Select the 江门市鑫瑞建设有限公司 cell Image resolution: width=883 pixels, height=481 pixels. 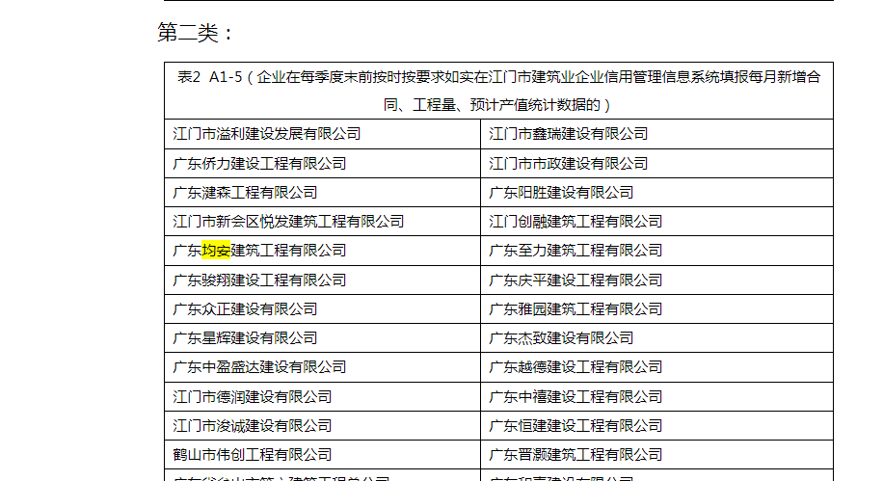tap(568, 134)
